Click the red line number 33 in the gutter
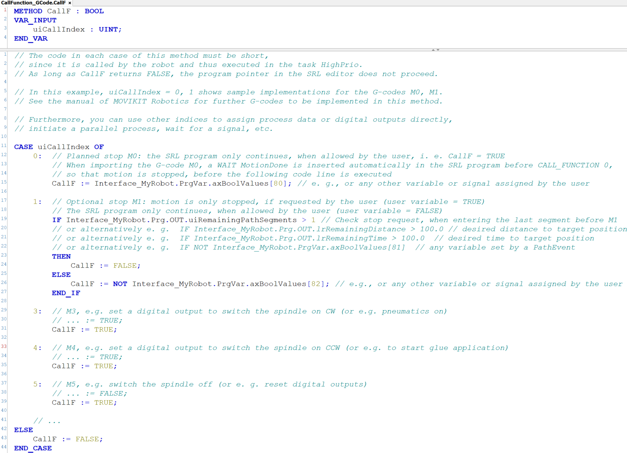 pyautogui.click(x=4, y=346)
